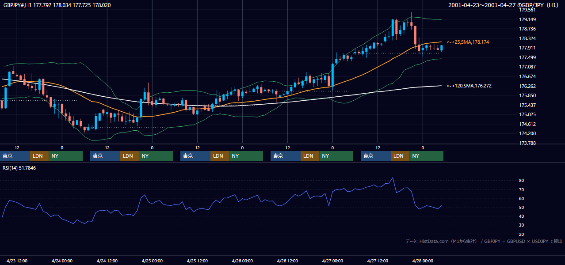The height and width of the screenshot is (265, 565).
Task: Select the 4/25 00:00 date label
Action: coord(152,261)
